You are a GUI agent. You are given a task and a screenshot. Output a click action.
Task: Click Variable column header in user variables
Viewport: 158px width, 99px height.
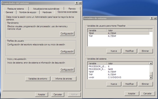pyautogui.click(x=97, y=30)
